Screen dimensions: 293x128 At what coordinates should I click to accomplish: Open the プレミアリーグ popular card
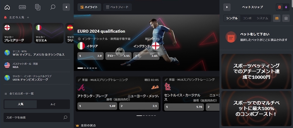tap(17, 33)
